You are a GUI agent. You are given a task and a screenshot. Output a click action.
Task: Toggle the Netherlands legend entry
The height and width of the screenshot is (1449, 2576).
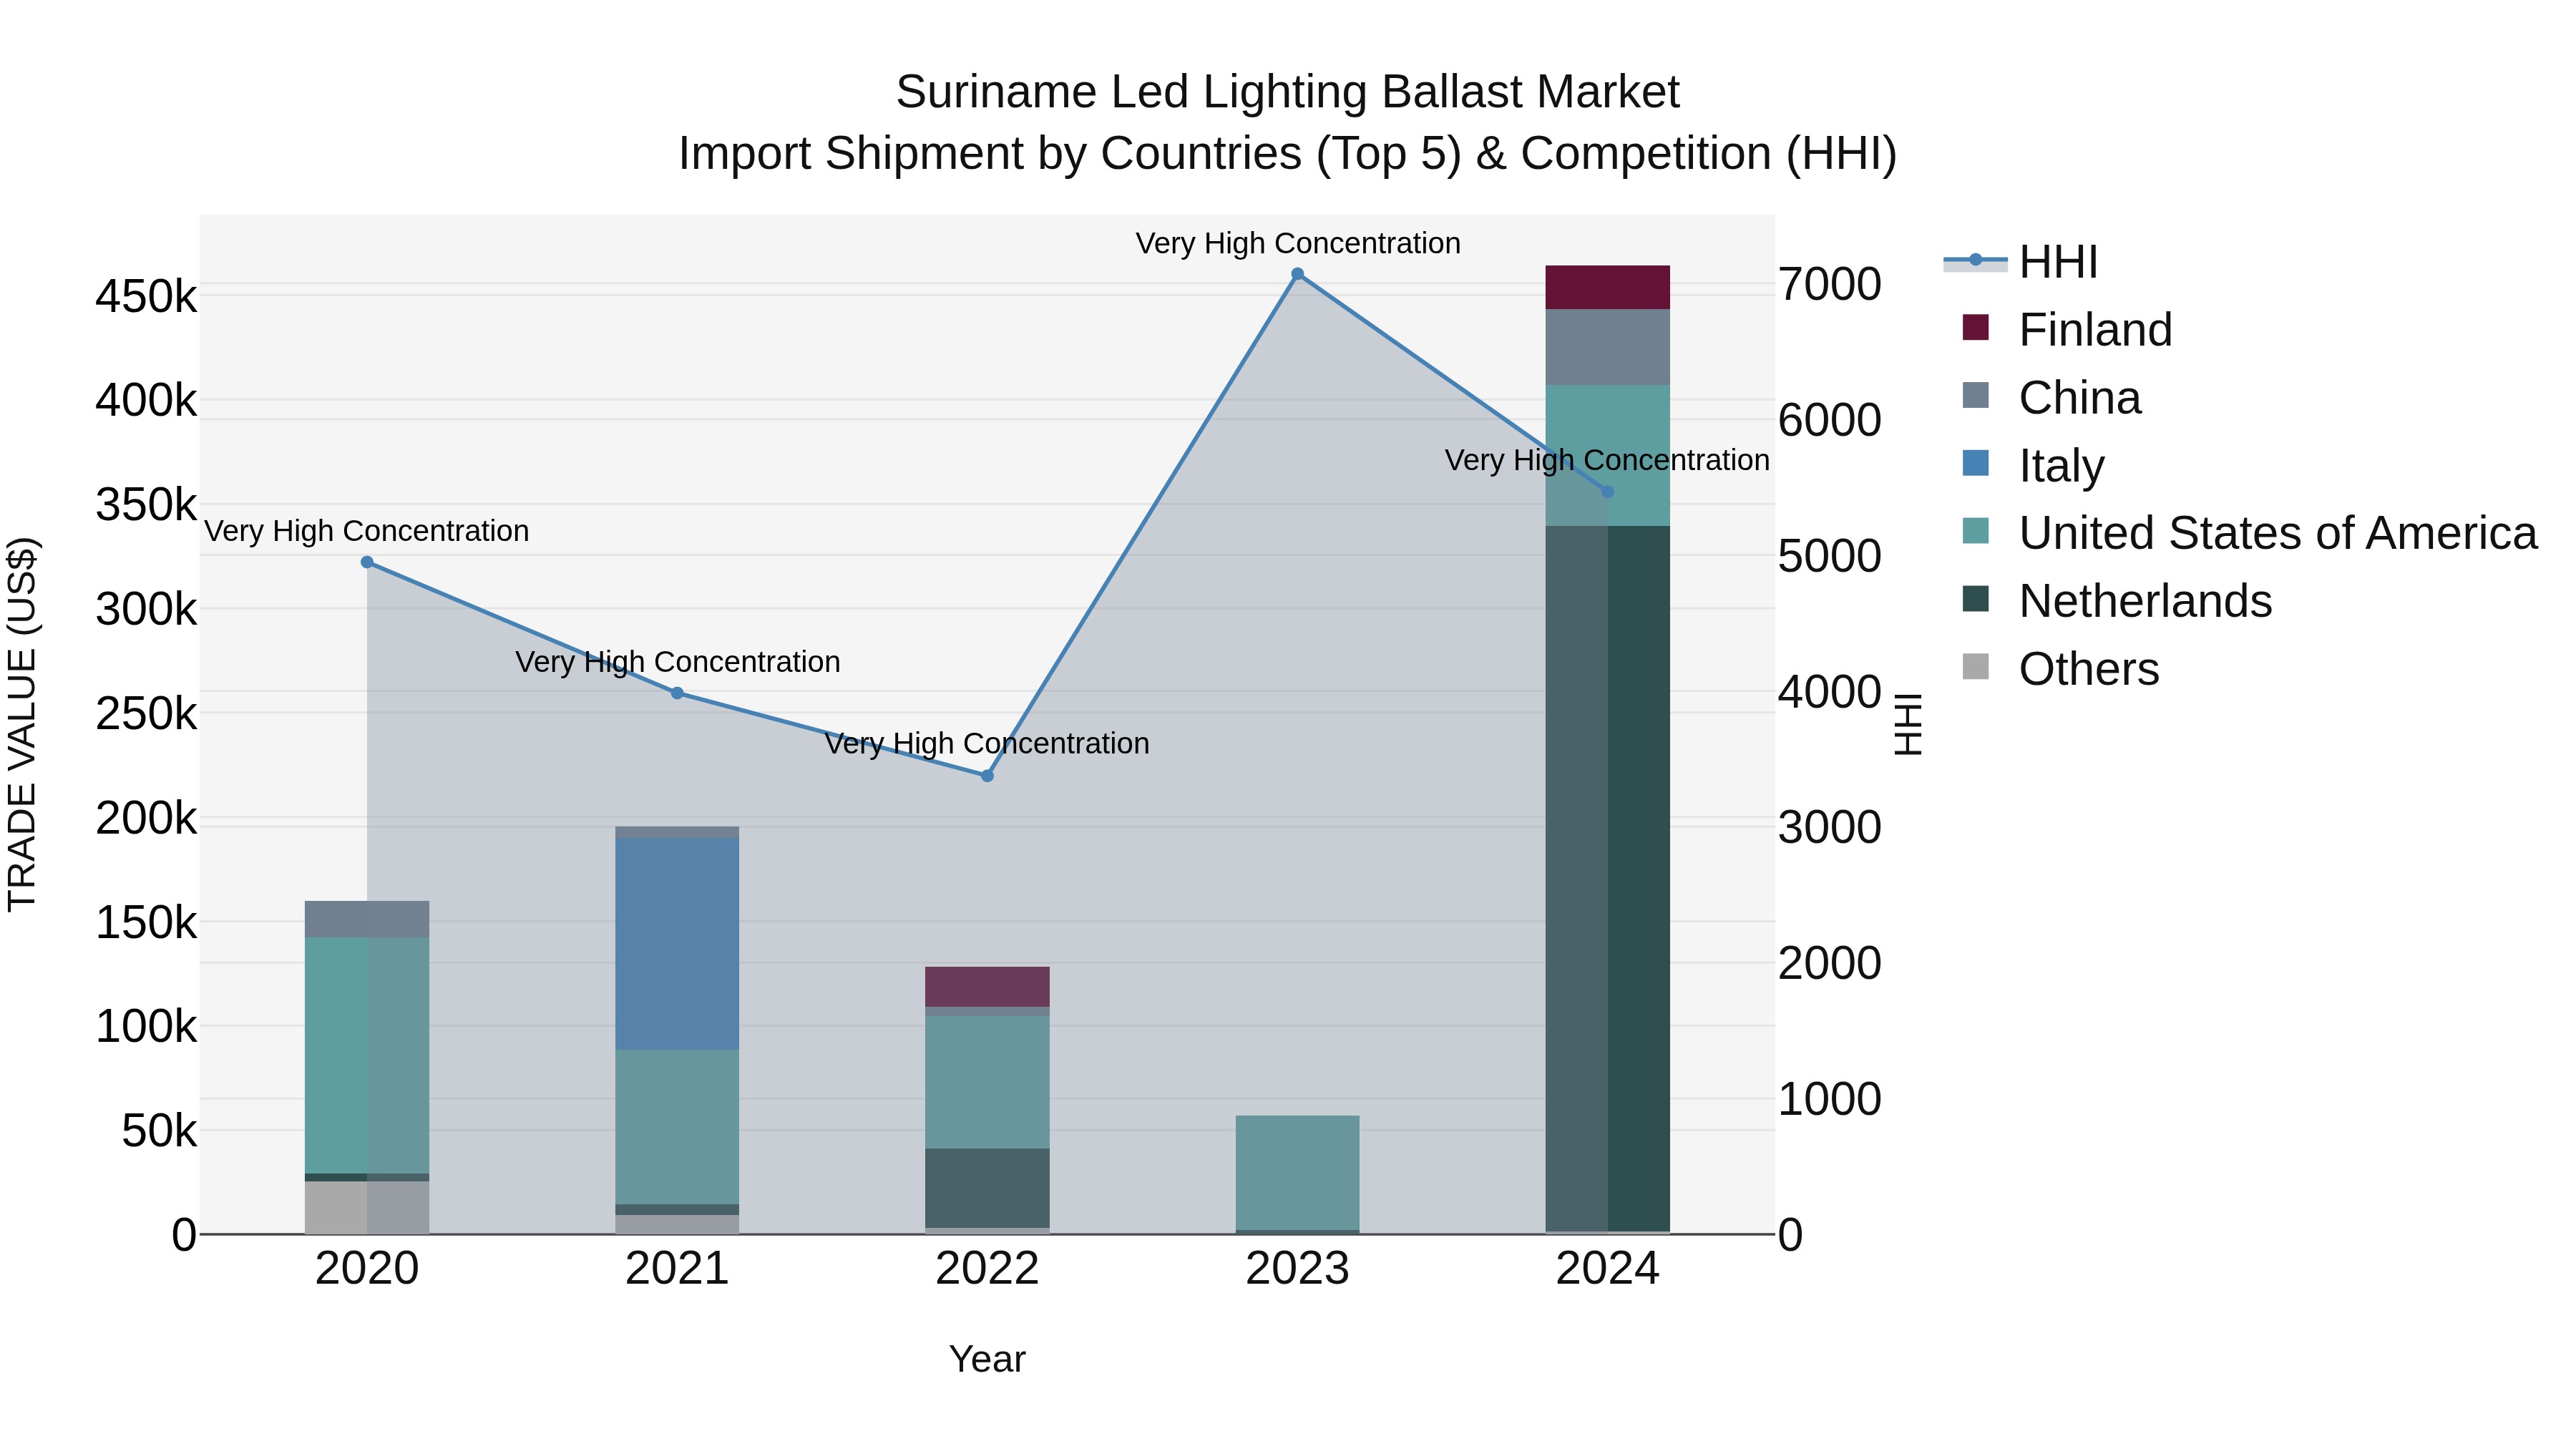(x=2117, y=600)
